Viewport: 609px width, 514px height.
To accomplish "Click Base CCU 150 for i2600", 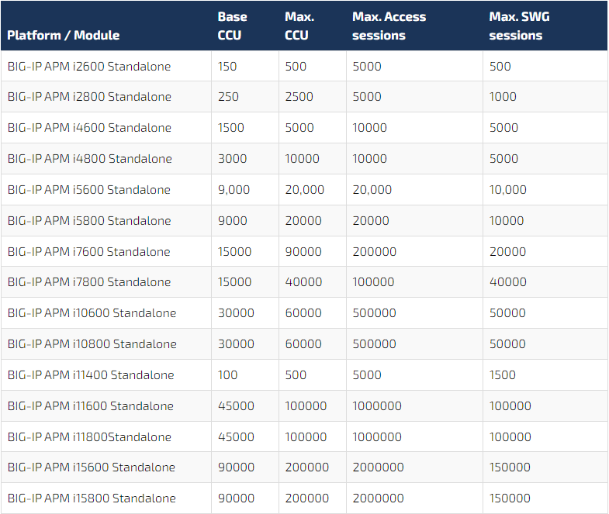I will pos(227,67).
